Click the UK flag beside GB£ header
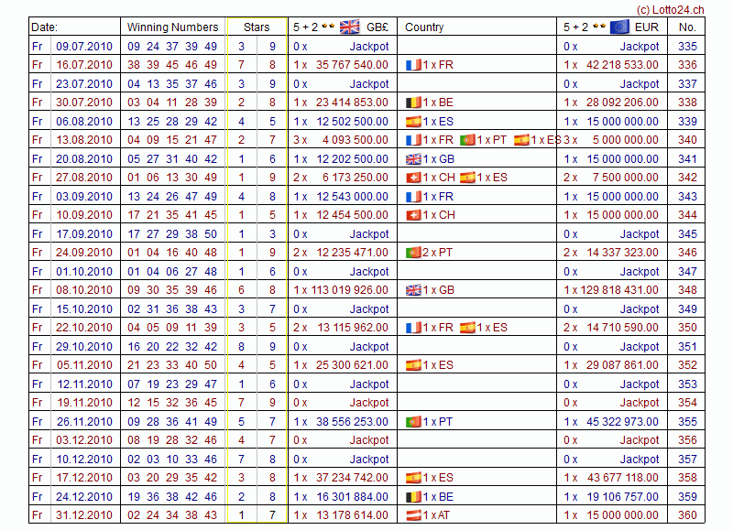The height and width of the screenshot is (530, 733). (x=349, y=27)
